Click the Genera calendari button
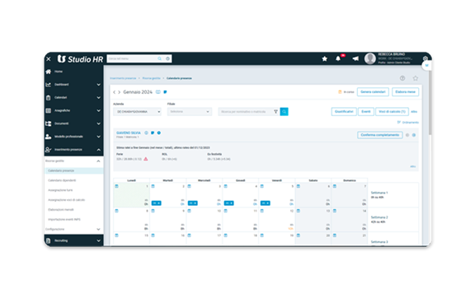This screenshot has width=475, height=298. (x=373, y=91)
